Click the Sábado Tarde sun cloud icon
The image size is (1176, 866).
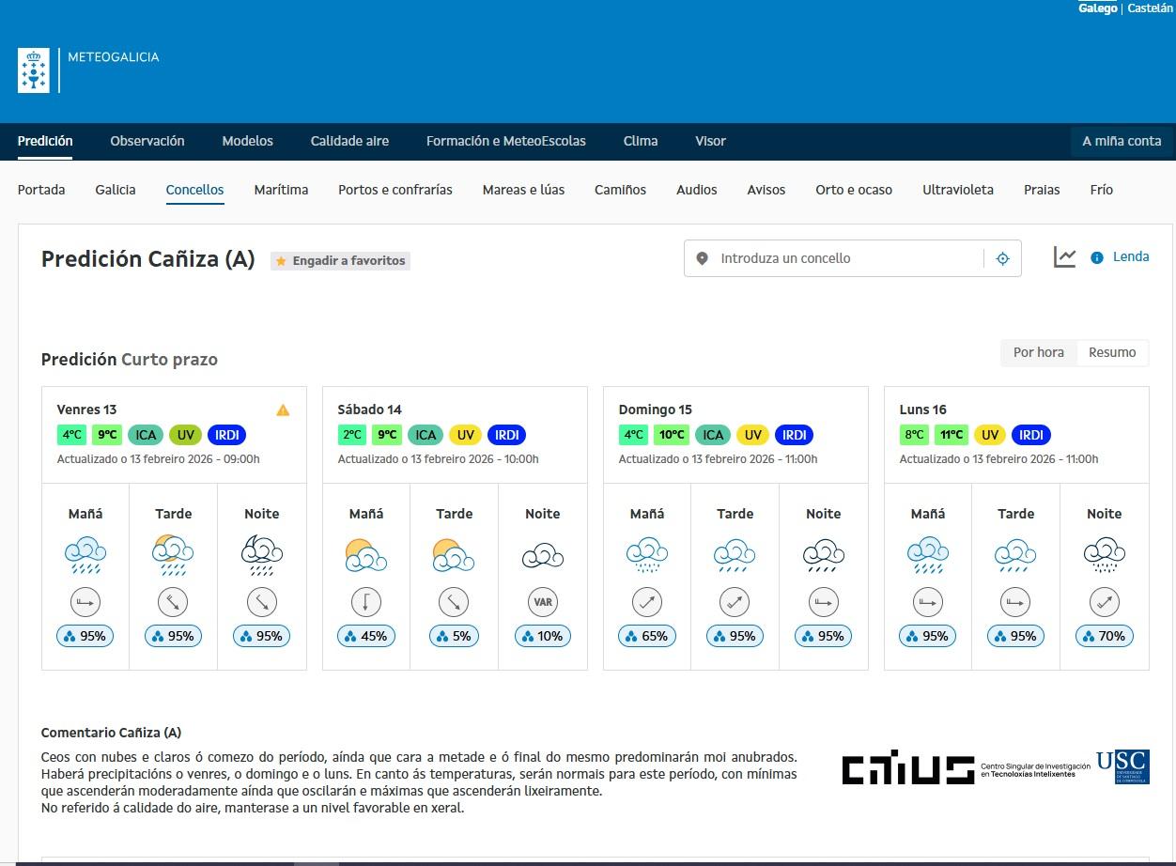455,556
